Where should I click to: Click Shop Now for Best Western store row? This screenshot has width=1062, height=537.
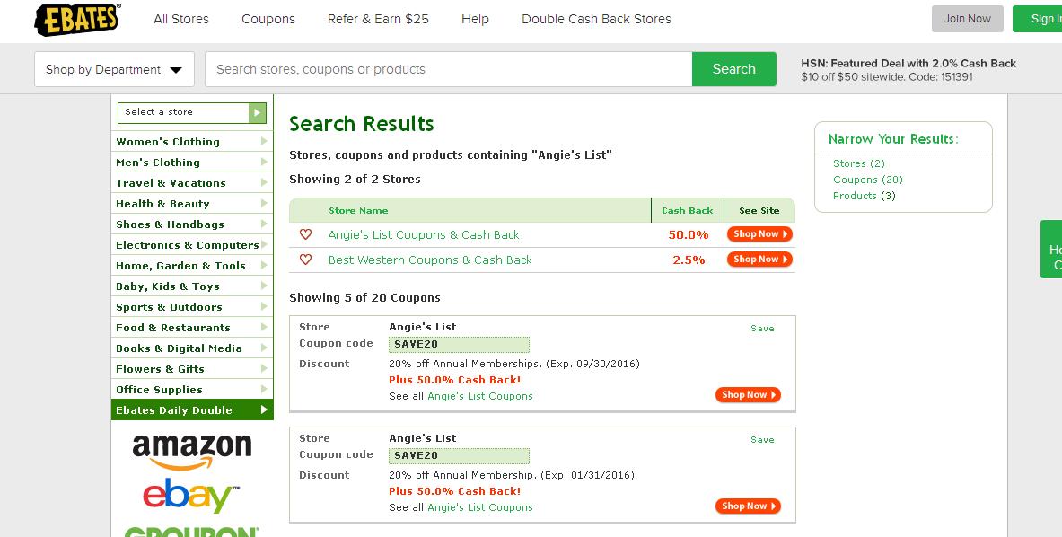pos(759,260)
